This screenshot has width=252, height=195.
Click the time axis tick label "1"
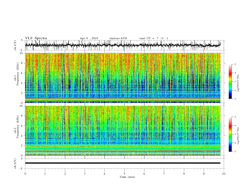coord(45,174)
